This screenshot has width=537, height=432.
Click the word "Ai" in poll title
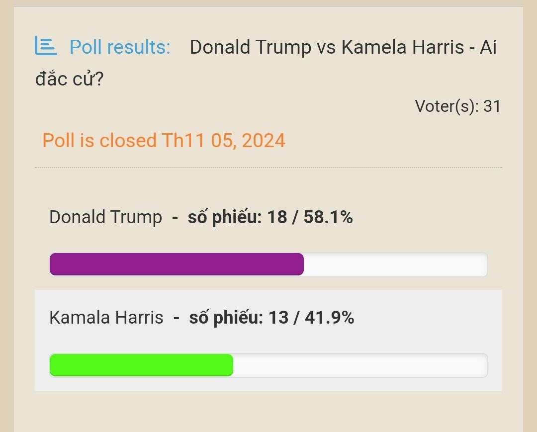(488, 47)
